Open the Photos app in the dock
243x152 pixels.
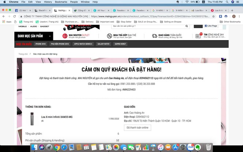(116, 147)
